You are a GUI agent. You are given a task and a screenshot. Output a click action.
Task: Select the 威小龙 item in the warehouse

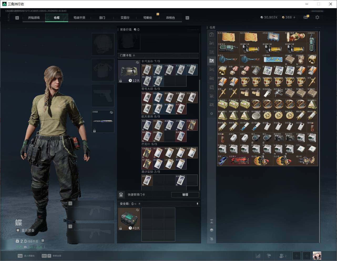click(x=307, y=160)
